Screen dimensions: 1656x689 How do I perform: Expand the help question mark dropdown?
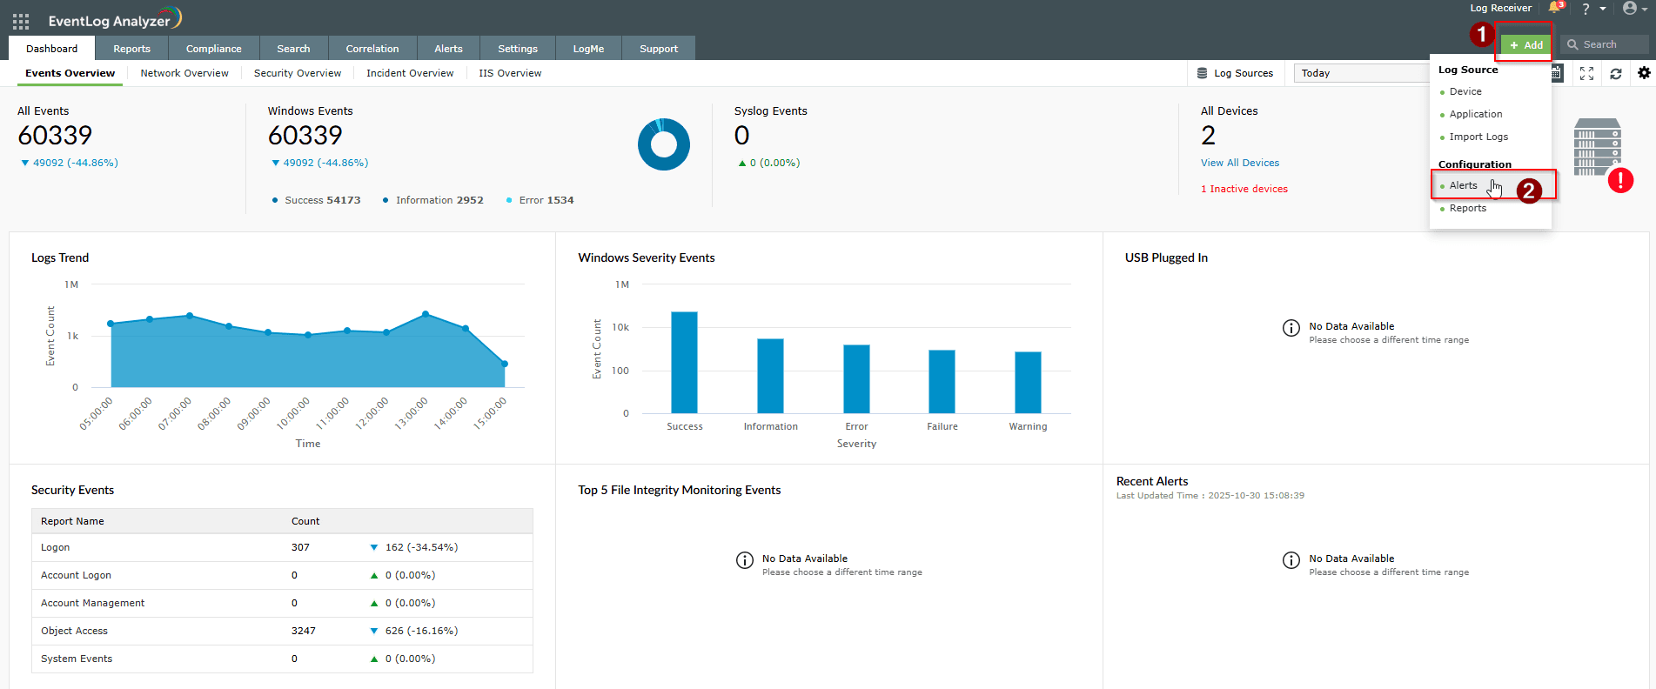(x=1592, y=9)
